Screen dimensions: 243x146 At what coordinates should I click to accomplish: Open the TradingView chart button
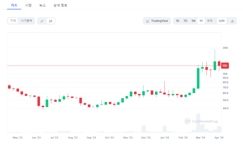point(157,21)
